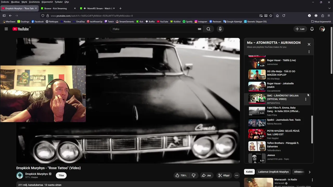
Task: Open browser extensions puzzle icon
Action: tap(323, 16)
